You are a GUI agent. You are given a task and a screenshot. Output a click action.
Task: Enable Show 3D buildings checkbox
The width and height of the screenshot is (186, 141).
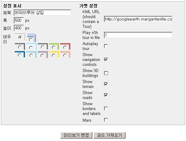[106, 73]
